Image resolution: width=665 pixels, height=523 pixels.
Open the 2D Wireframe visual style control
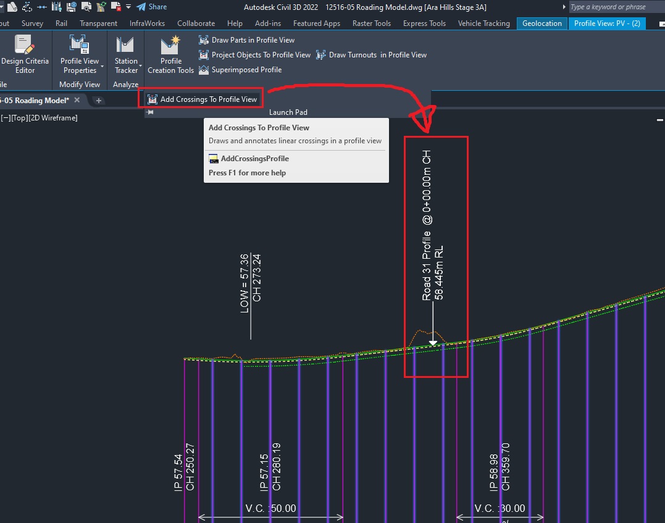click(x=54, y=117)
